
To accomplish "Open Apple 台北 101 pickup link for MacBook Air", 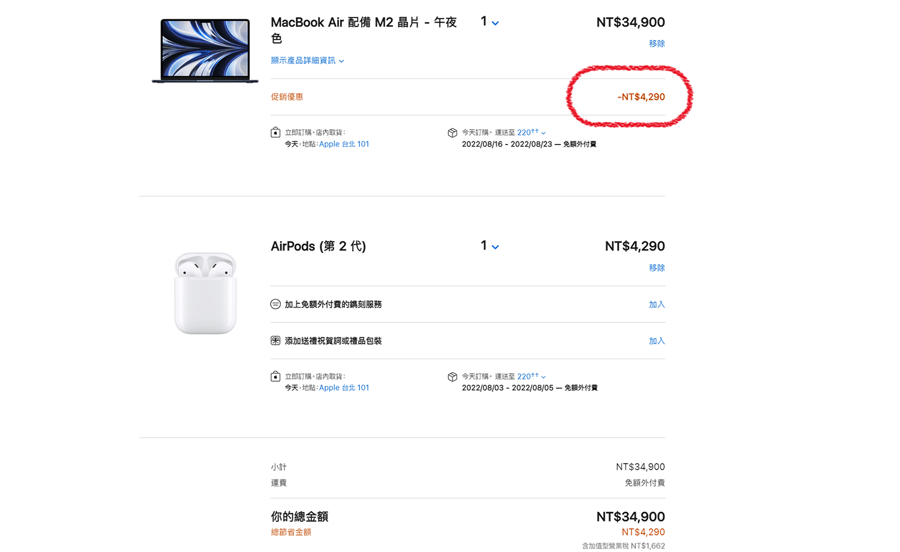I will pos(344,144).
